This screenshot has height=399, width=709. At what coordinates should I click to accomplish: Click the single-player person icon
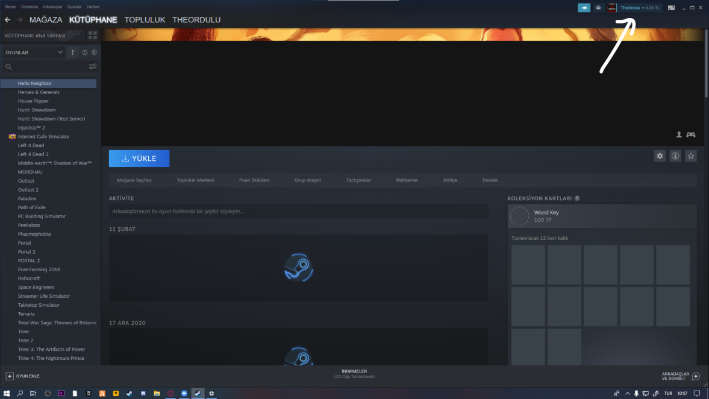pyautogui.click(x=679, y=134)
